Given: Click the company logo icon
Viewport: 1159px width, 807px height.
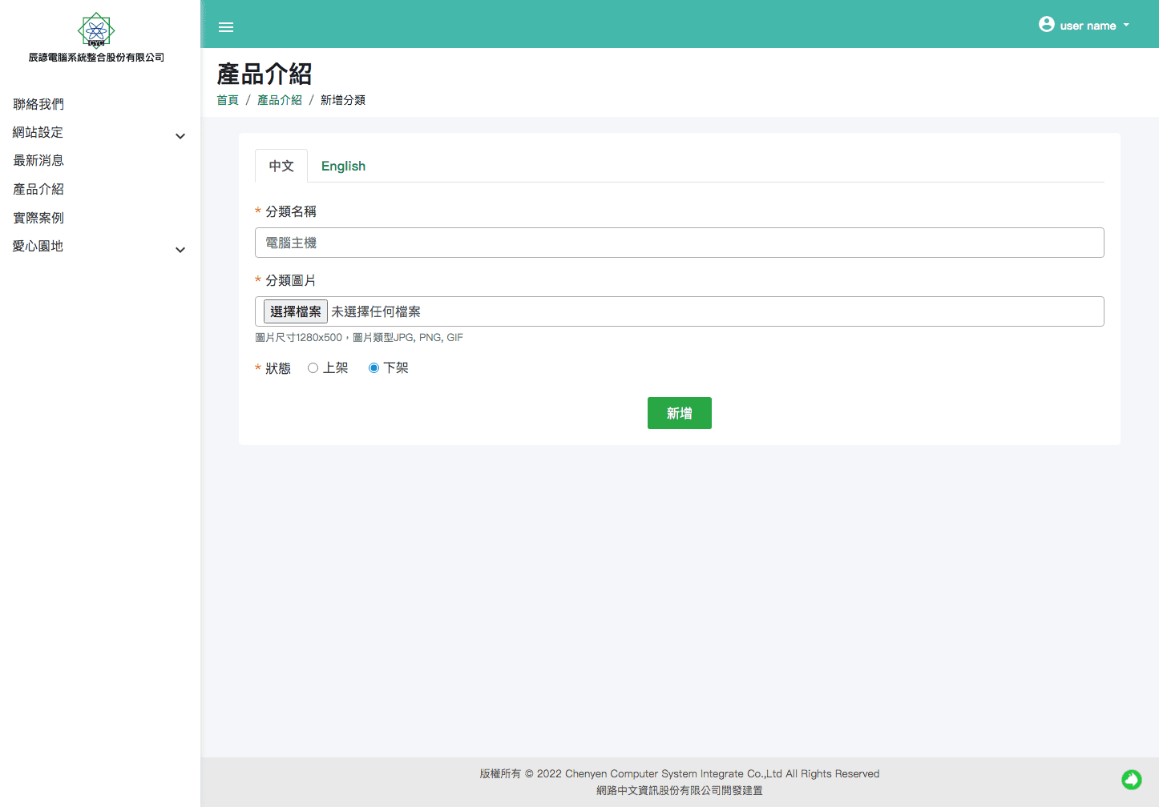Looking at the screenshot, I should click(x=96, y=30).
